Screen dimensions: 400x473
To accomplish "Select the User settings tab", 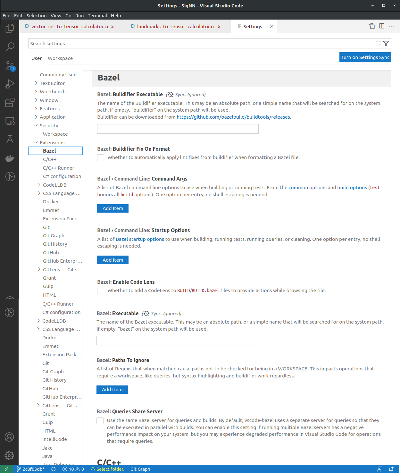I will click(37, 58).
